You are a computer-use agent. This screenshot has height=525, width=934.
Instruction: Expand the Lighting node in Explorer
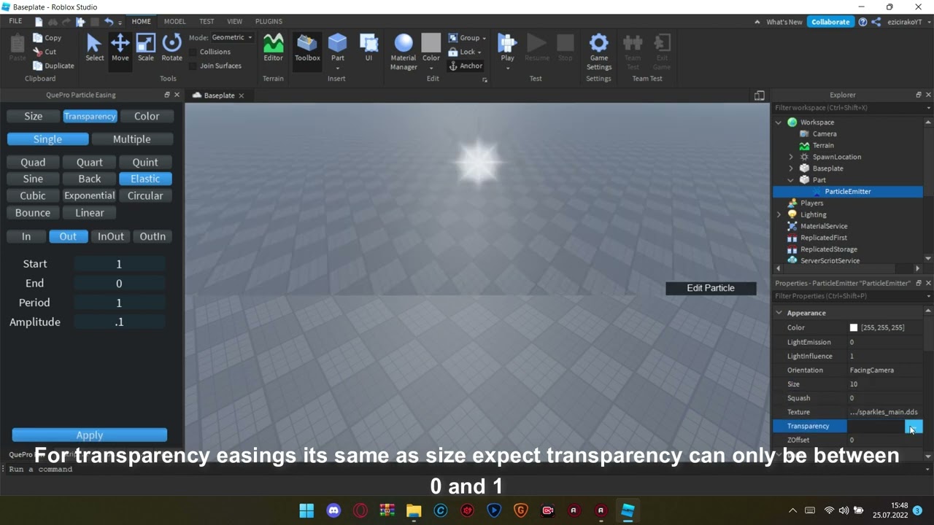click(x=779, y=214)
